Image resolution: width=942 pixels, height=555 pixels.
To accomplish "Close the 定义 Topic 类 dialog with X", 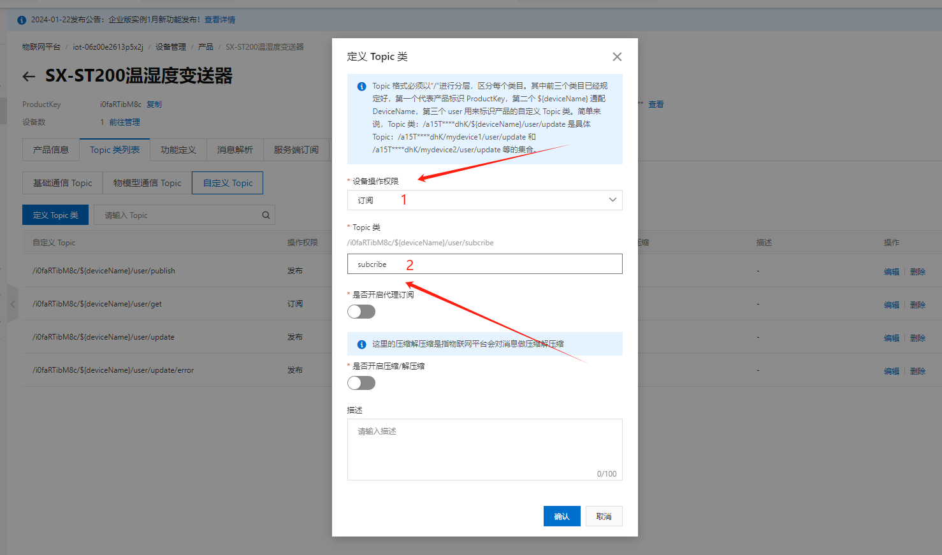I will coord(617,57).
